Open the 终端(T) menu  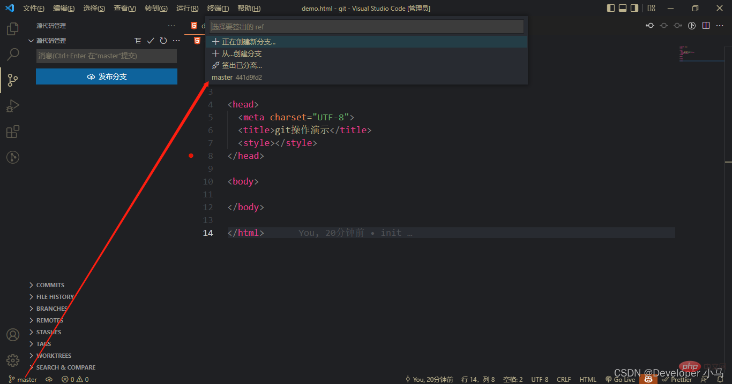click(218, 9)
